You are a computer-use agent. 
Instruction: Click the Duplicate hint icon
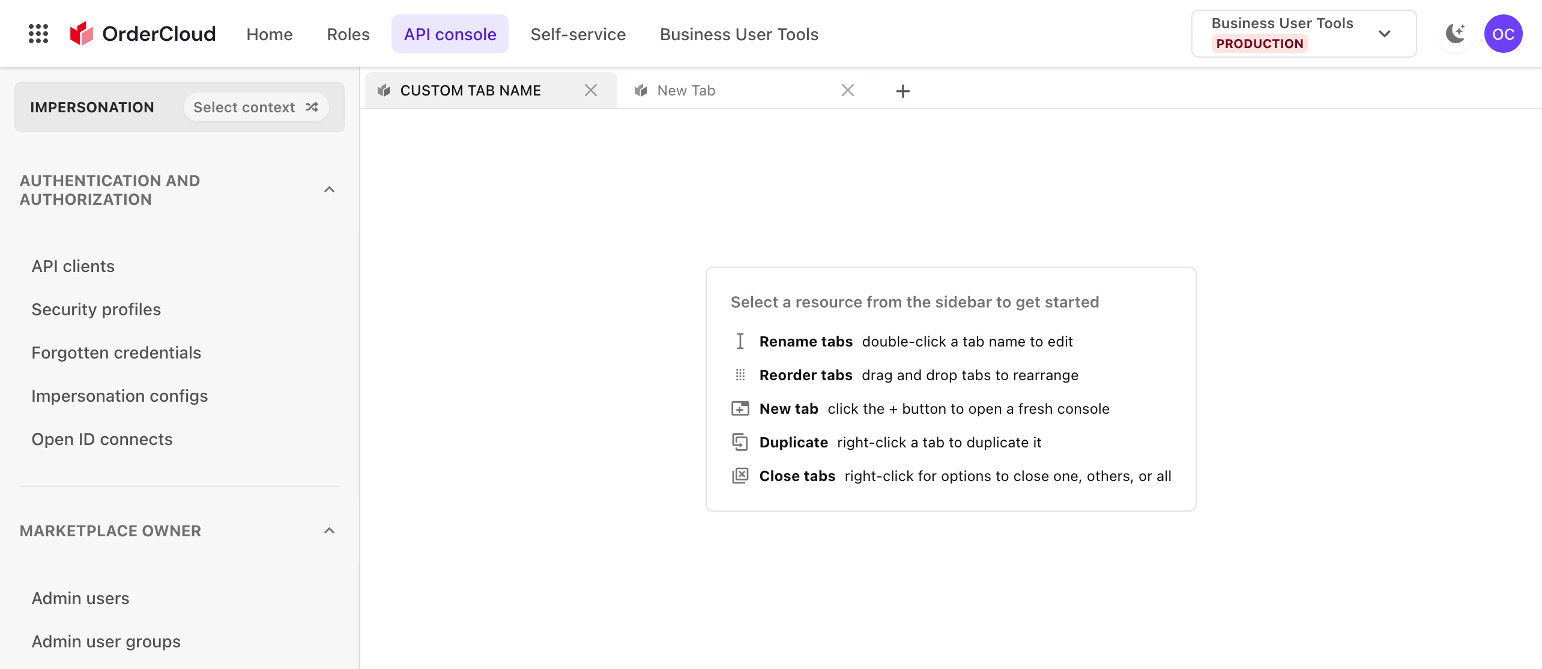740,442
